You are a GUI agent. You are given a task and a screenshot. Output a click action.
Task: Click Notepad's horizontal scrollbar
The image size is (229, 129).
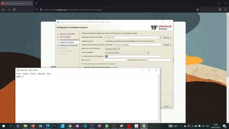click(87, 121)
